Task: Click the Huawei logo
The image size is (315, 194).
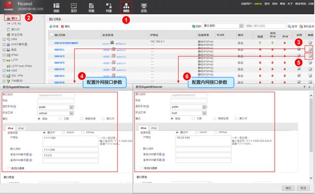Action: coord(9,6)
